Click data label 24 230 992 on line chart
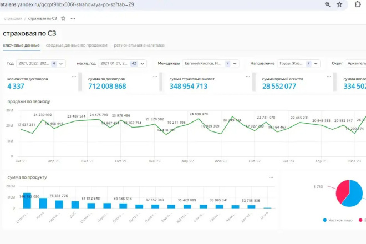The height and width of the screenshot is (244, 366). click(43, 115)
